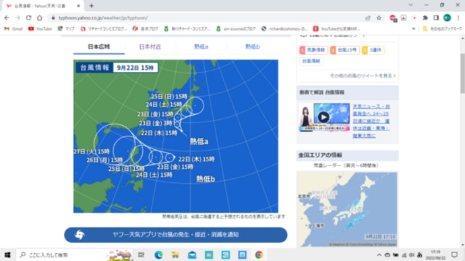Open the taskbar clock and date
The width and height of the screenshot is (465, 261).
tap(435, 255)
